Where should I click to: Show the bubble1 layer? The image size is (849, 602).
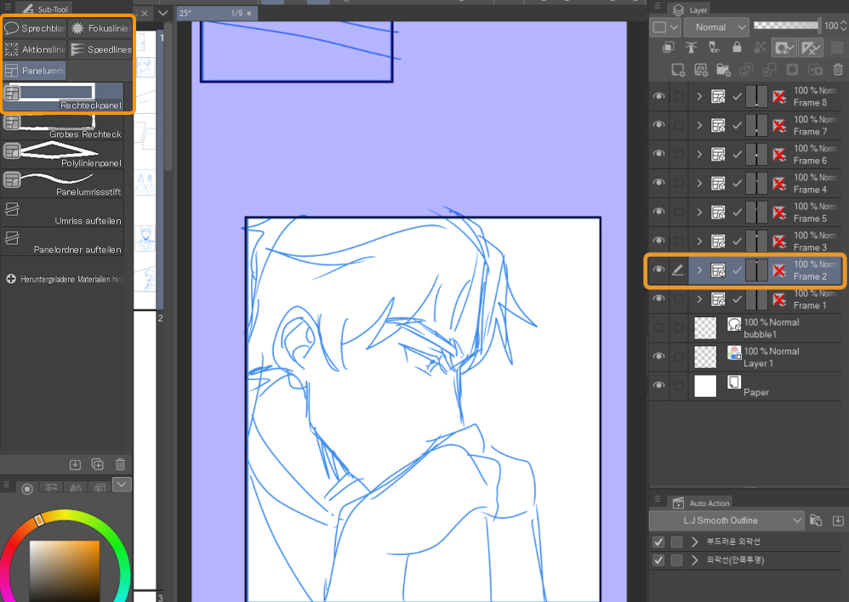(x=658, y=328)
